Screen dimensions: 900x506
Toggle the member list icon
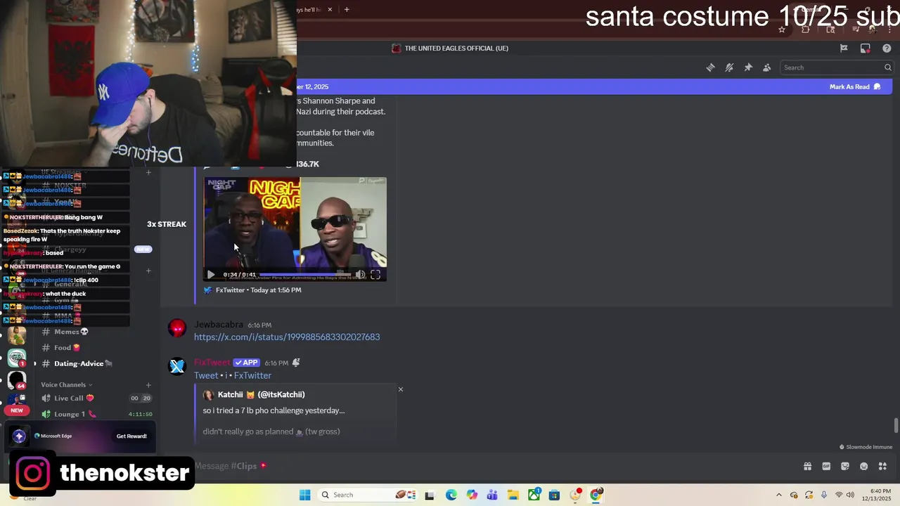[767, 67]
